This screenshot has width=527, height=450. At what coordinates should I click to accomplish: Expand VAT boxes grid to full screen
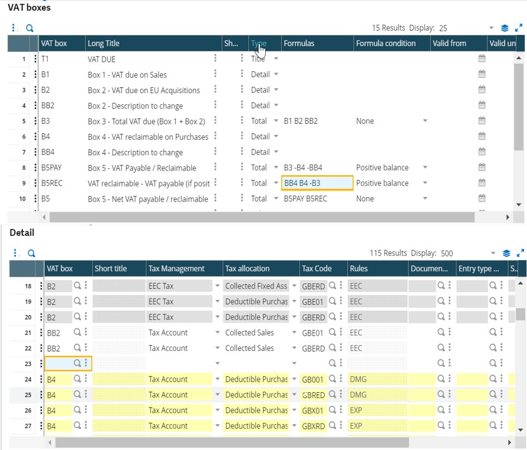[x=519, y=28]
